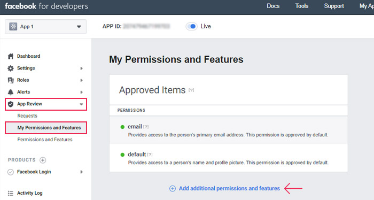Select My Permissions and Features sidebar link
Screen dimensions: 374x200
click(x=46, y=128)
